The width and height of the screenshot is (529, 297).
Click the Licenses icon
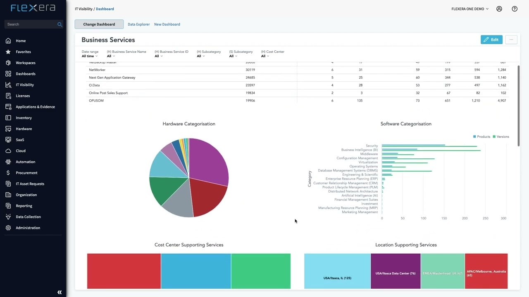8,96
